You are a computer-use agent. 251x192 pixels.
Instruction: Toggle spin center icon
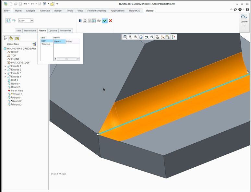click(173, 37)
